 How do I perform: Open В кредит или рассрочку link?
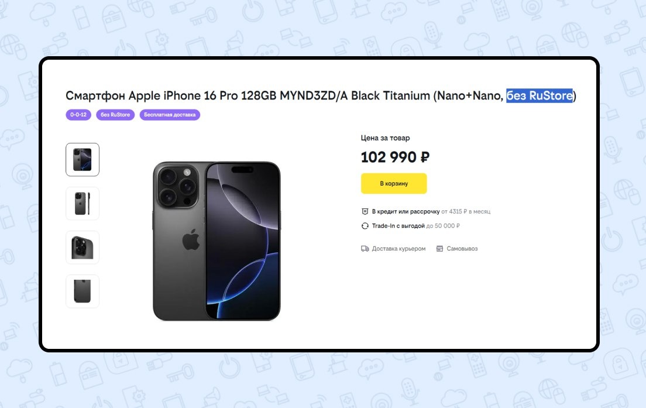[x=406, y=211]
